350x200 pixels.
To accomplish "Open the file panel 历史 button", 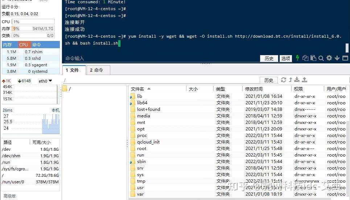I will pos(269,80).
